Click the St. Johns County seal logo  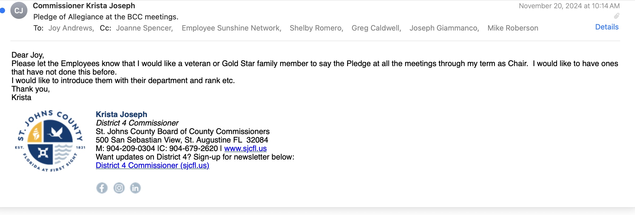(x=50, y=141)
